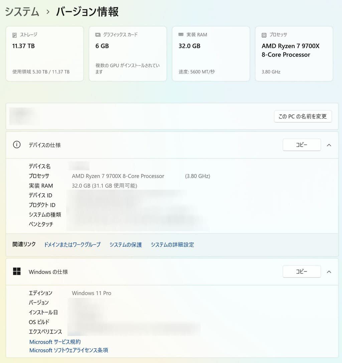Copy device specifications with コピー button
The width and height of the screenshot is (342, 363).
tap(302, 145)
